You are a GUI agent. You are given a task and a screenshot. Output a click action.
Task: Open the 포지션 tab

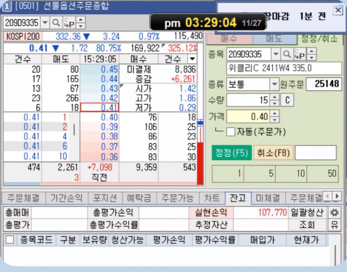104,198
